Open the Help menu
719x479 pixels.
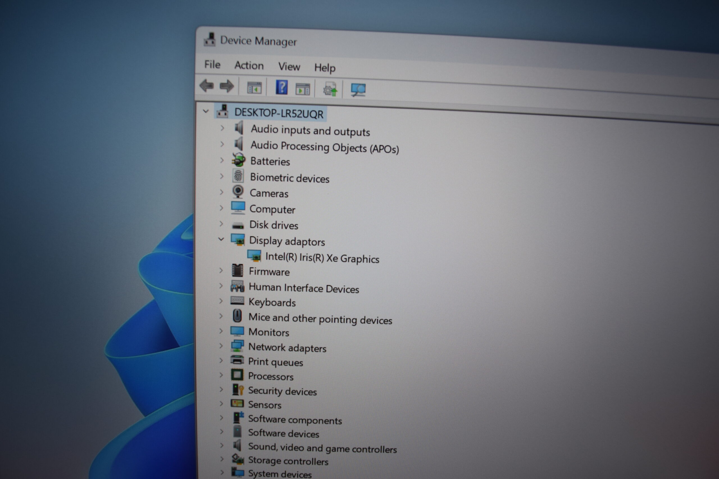[x=325, y=68]
